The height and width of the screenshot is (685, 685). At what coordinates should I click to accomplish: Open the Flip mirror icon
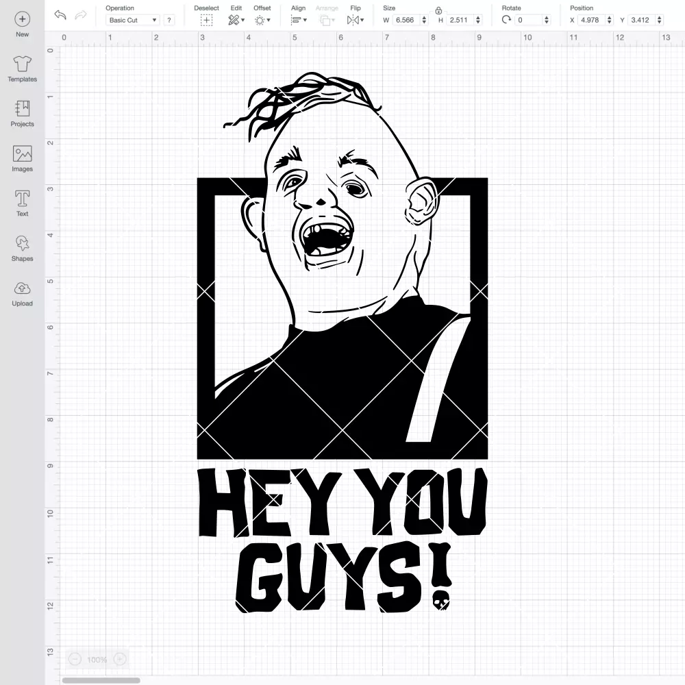[x=353, y=20]
